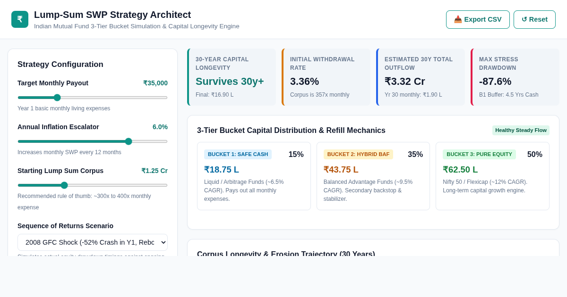
Task: Click the Bucket 2: Hybrid BAF tag
Action: pyautogui.click(x=358, y=154)
